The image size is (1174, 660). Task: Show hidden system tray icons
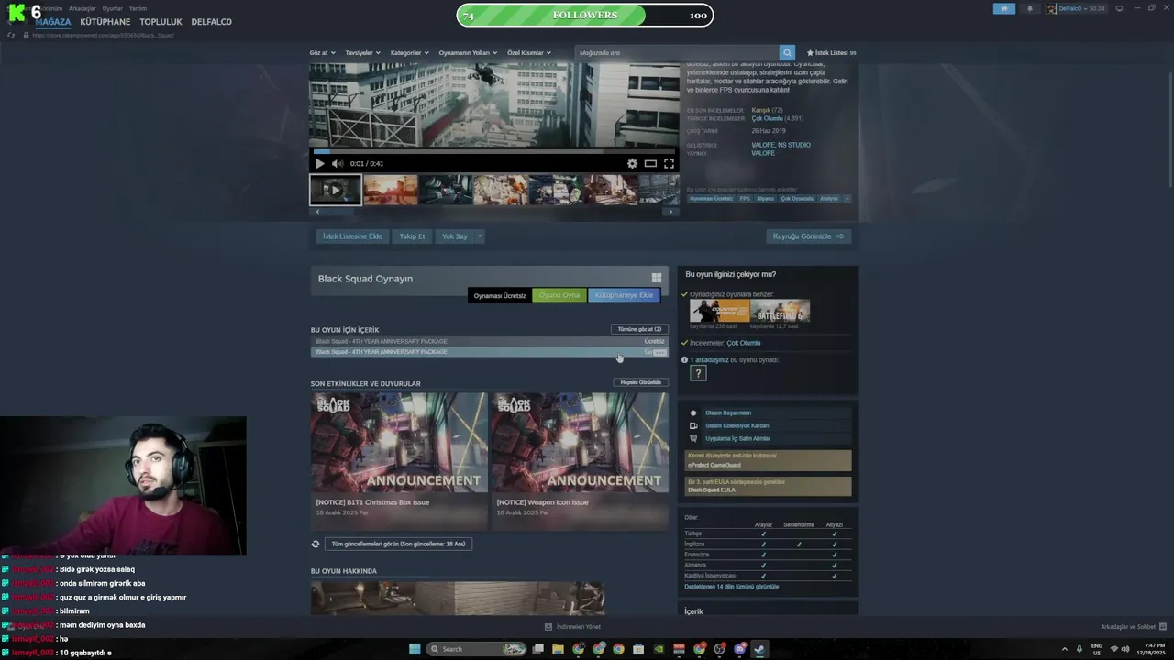1065,649
